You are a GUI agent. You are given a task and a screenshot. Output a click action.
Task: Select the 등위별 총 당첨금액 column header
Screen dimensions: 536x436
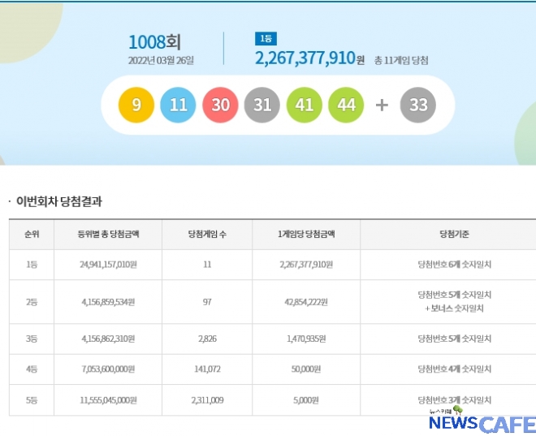tap(108, 235)
